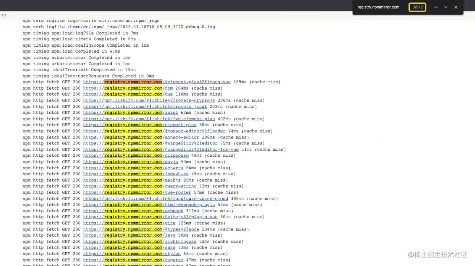Image resolution: width=475 pixels, height=266 pixels.
Task: Open the lightningcss package link
Action: pos(140,242)
